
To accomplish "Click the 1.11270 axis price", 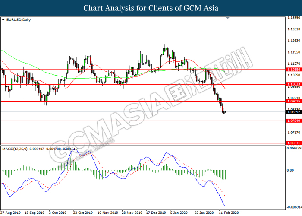I will click(x=294, y=64).
